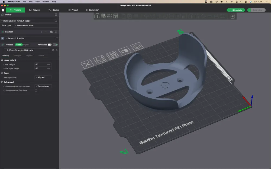Search process settings with magnifier icon
271x169 pixels.
pos(57,50)
